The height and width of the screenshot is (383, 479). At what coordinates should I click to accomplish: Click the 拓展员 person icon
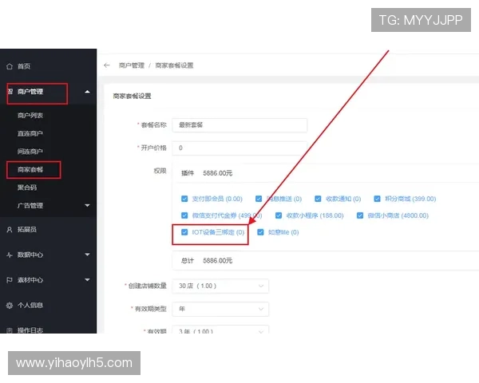pyautogui.click(x=10, y=230)
